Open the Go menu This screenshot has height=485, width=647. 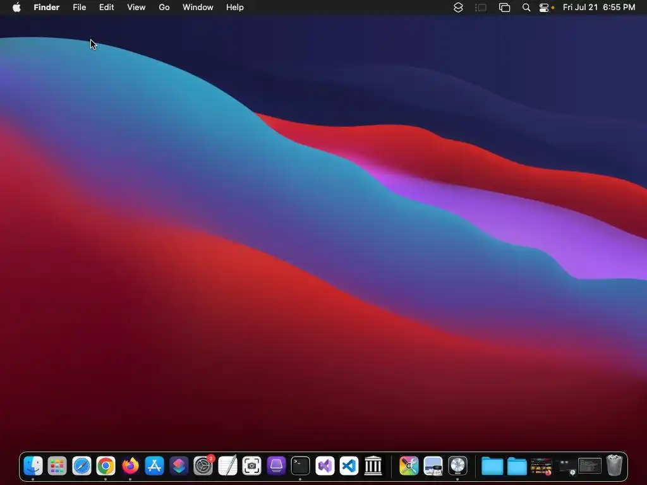[164, 8]
